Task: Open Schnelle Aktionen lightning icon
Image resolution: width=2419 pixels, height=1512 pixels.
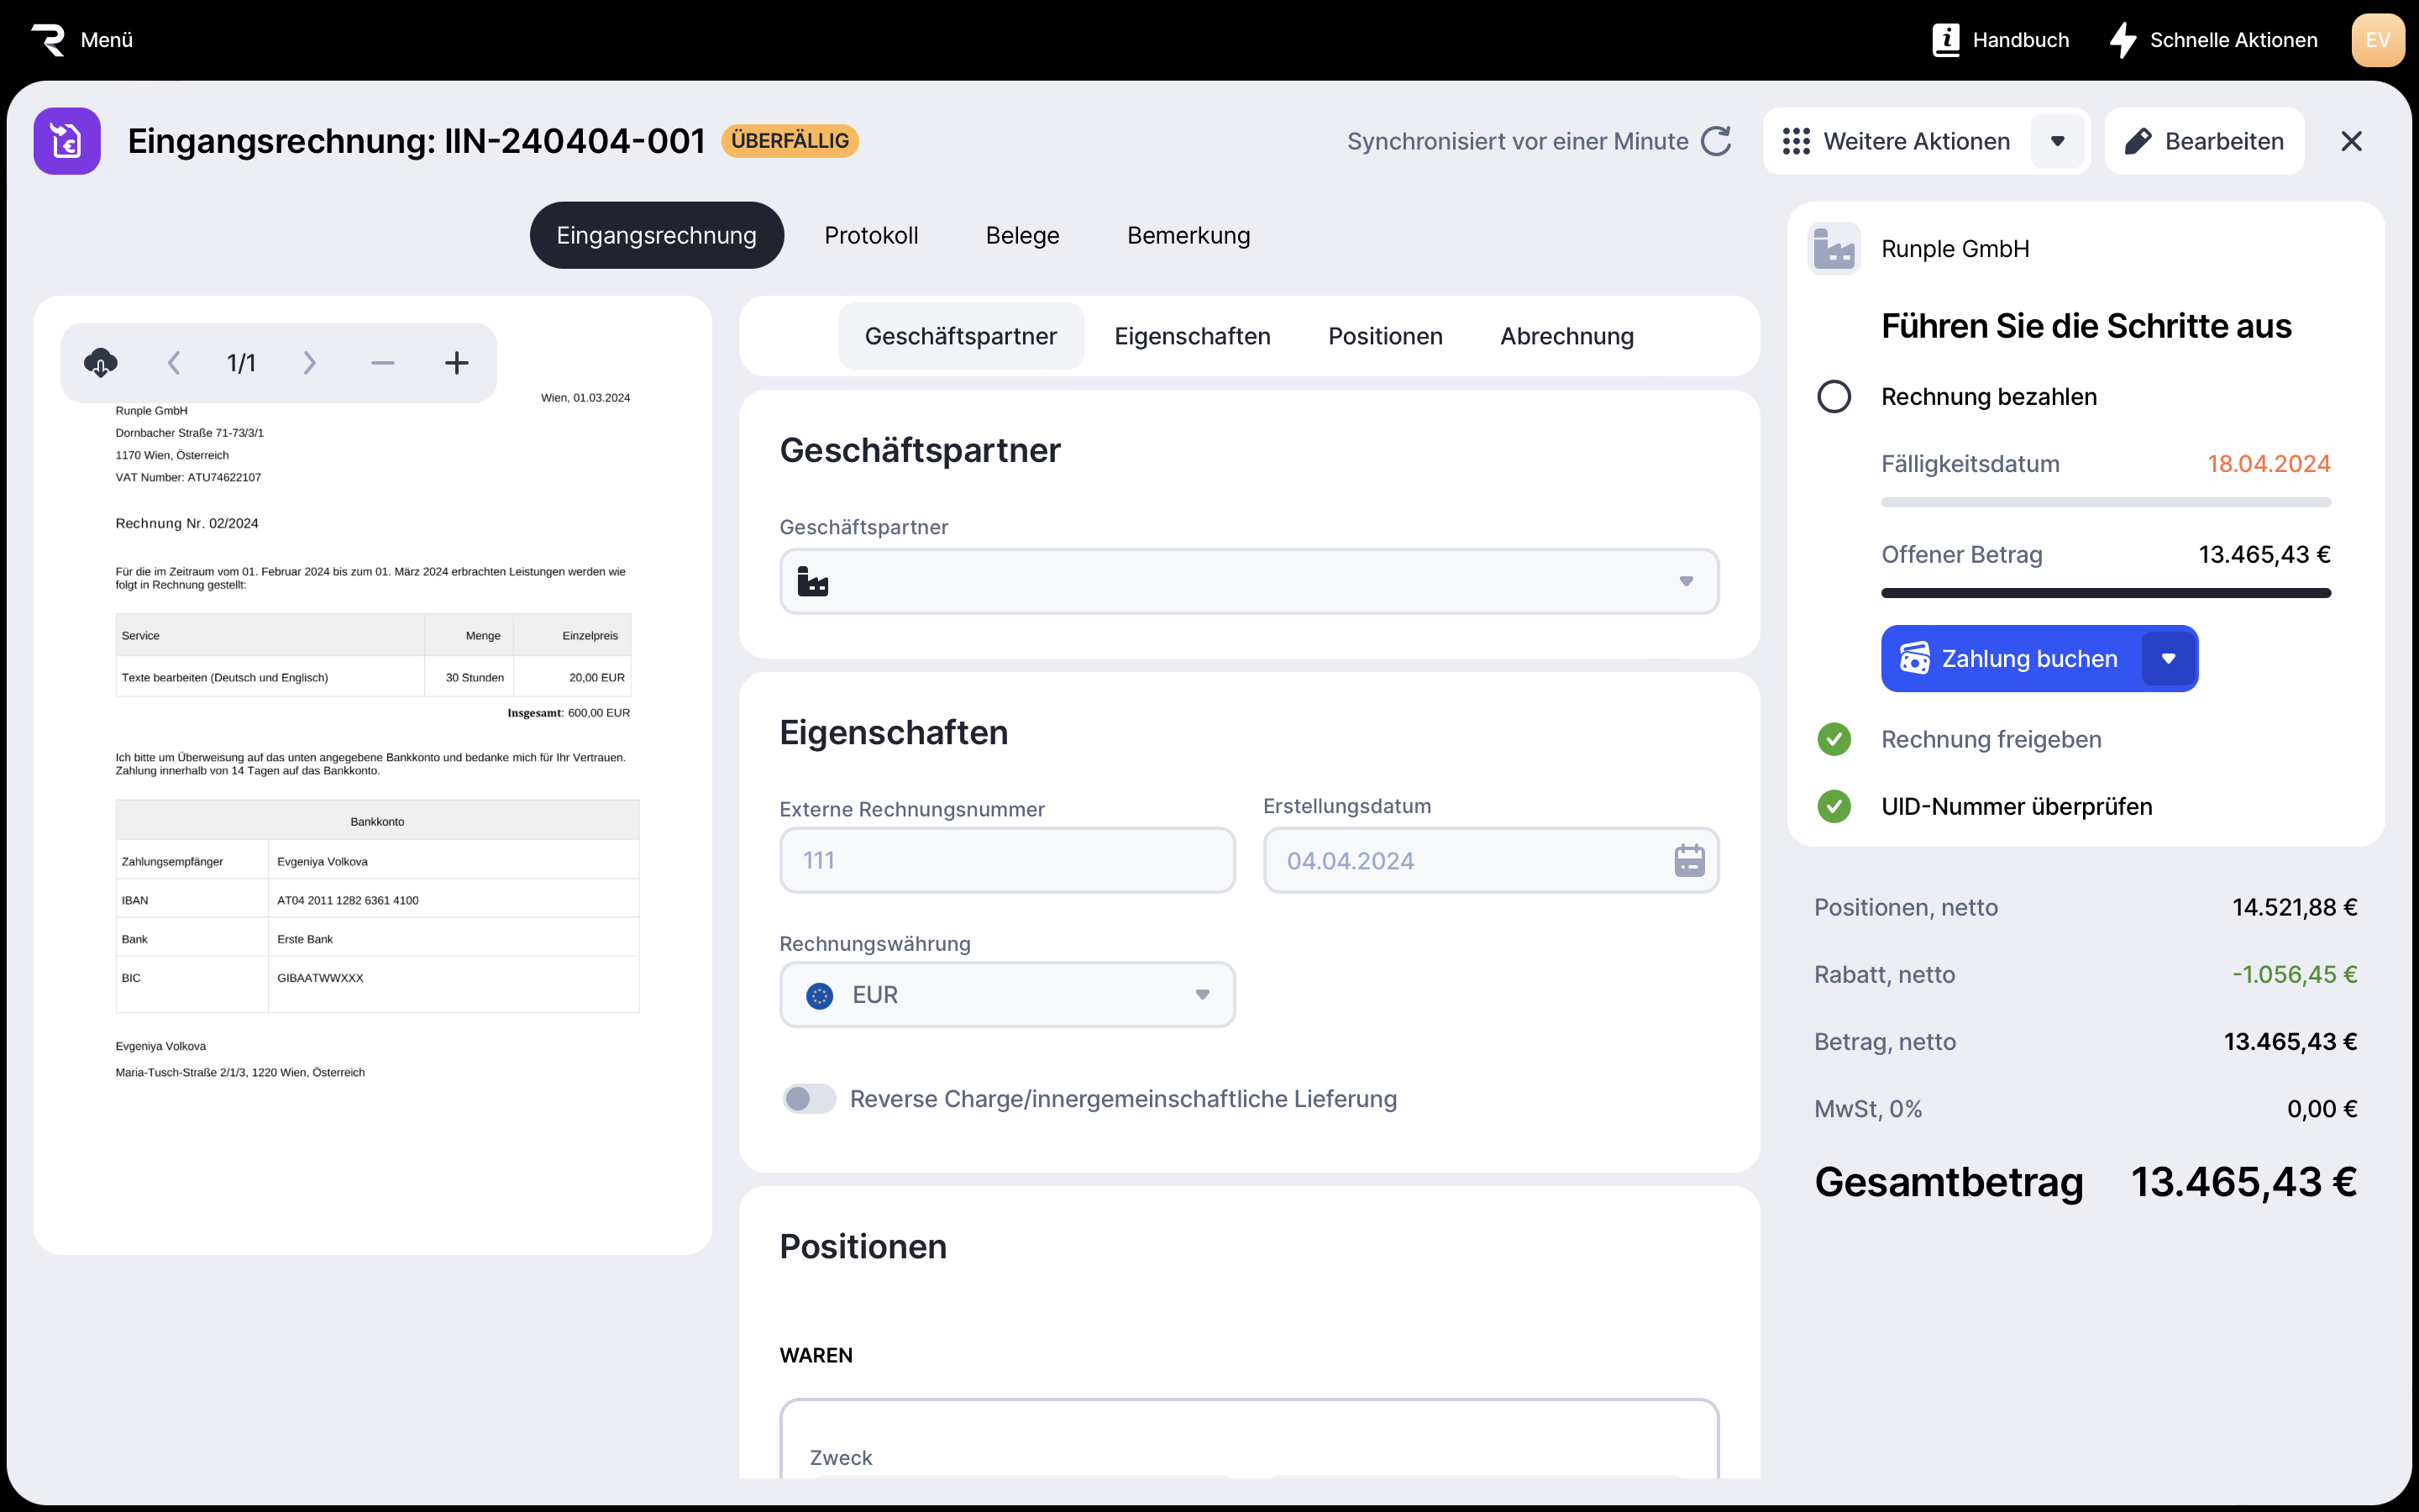Action: click(x=2123, y=40)
